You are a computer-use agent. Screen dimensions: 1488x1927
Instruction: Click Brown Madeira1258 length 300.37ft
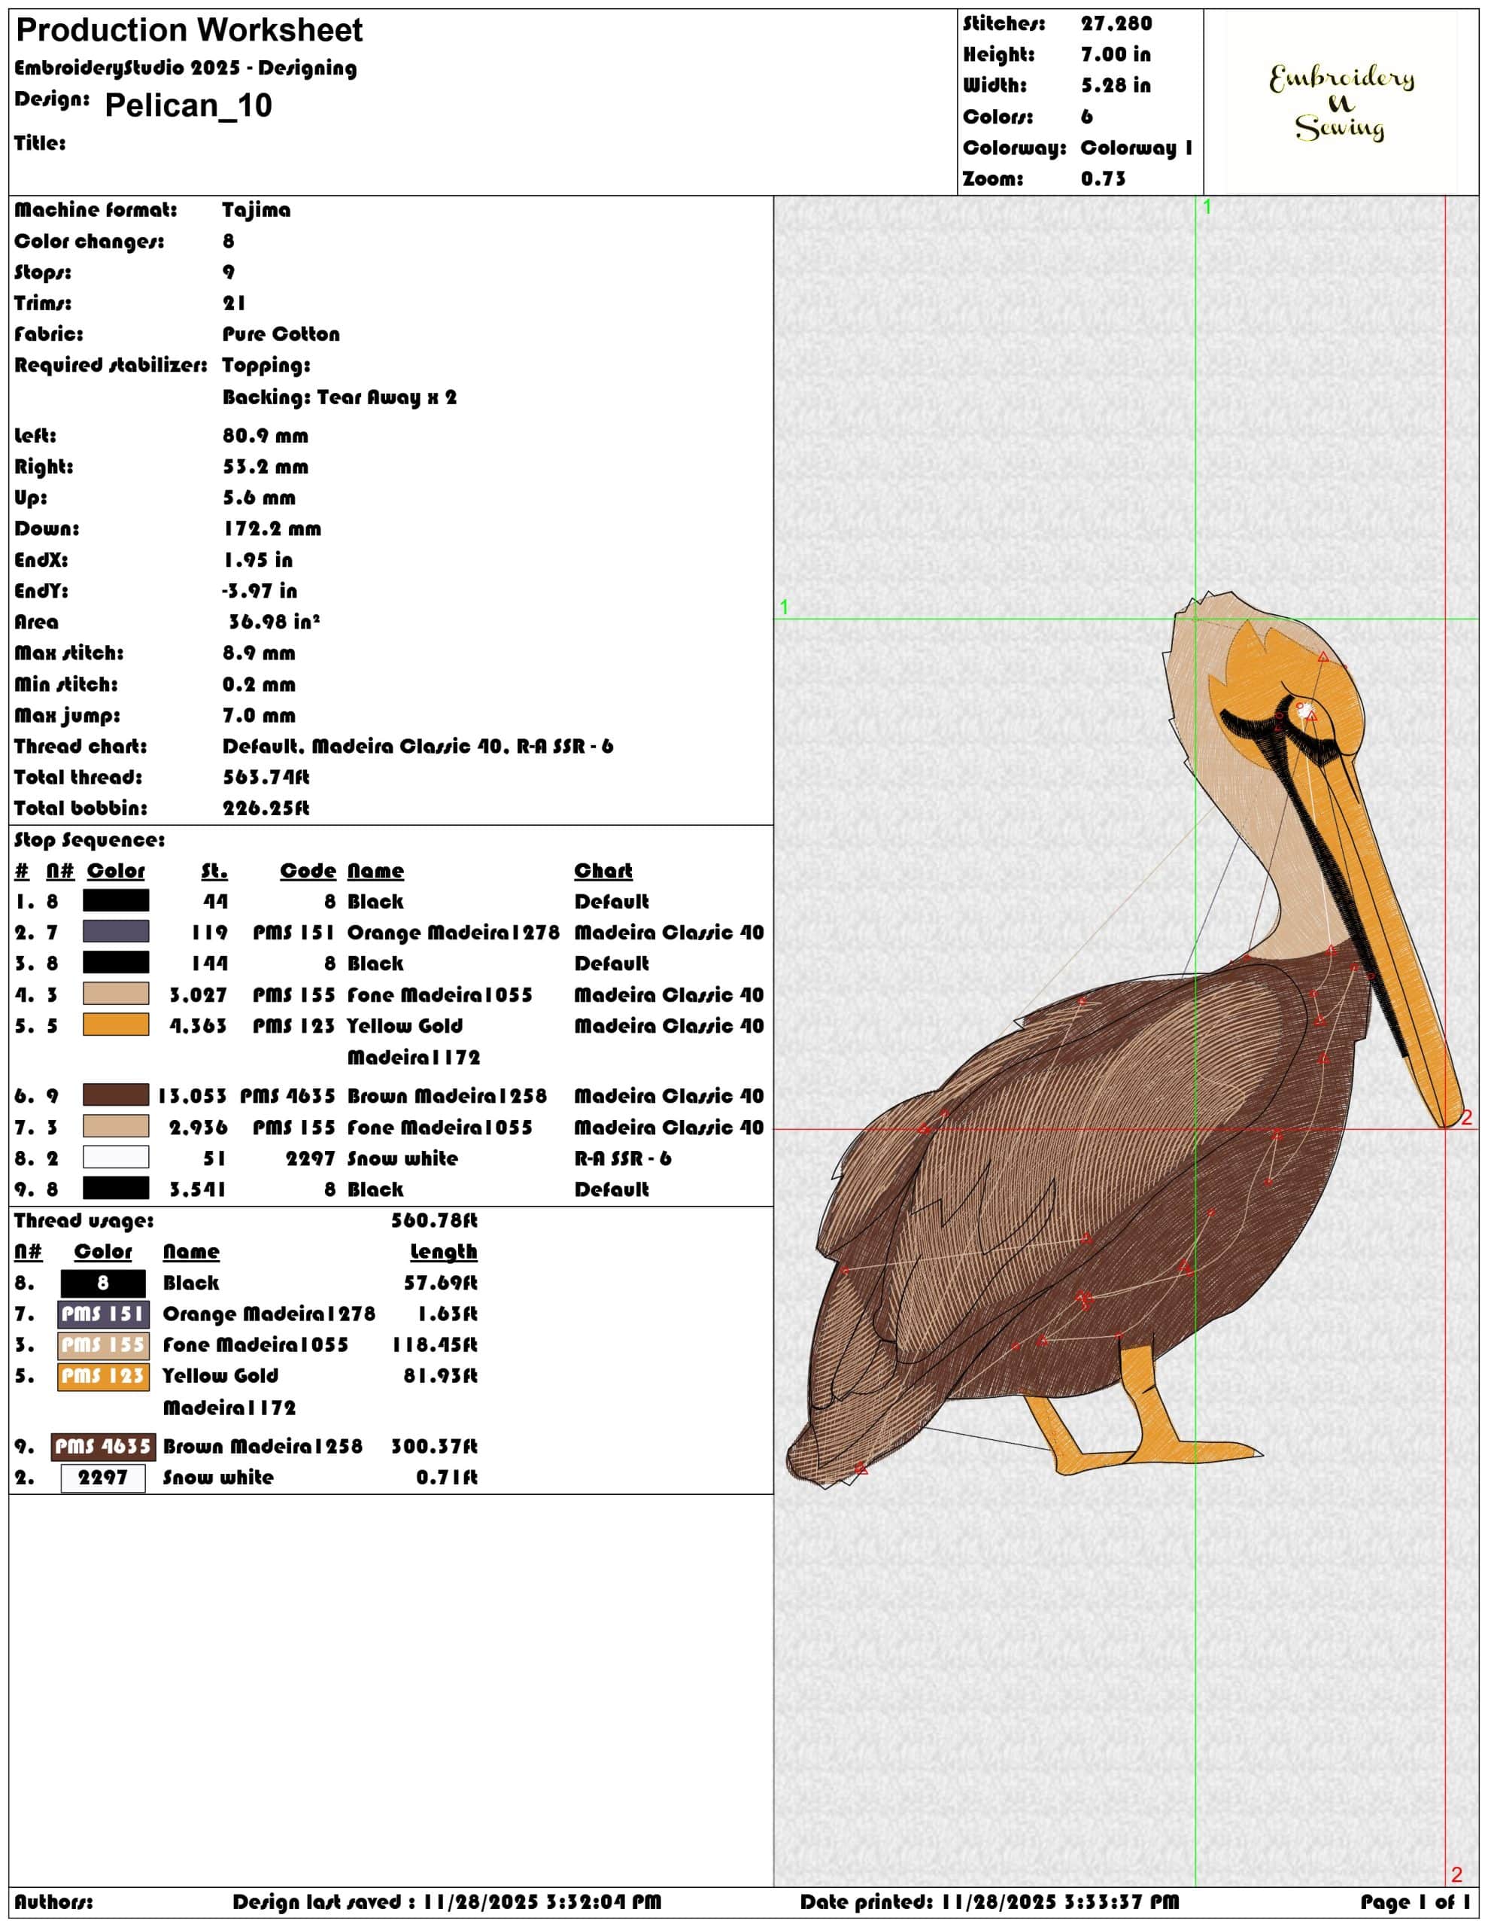[434, 1447]
